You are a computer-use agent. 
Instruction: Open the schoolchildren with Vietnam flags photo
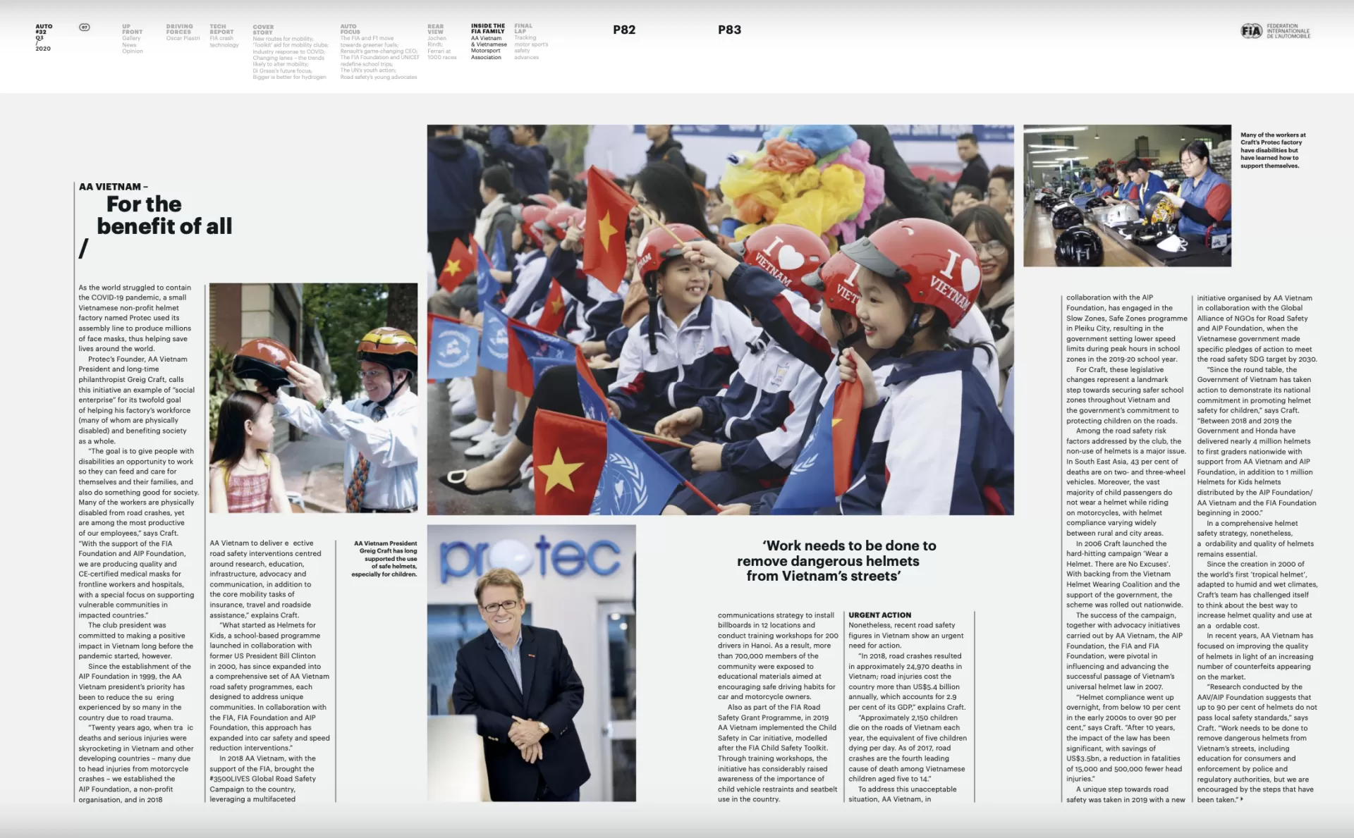(x=720, y=320)
